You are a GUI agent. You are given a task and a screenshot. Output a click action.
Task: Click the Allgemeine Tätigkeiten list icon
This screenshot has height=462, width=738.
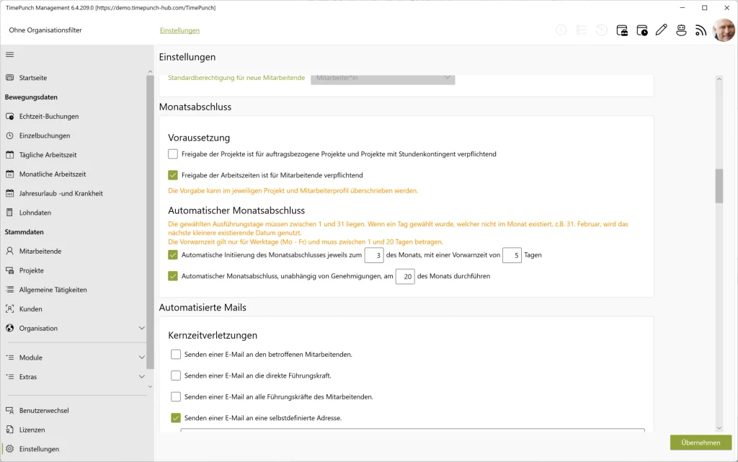[x=9, y=290]
